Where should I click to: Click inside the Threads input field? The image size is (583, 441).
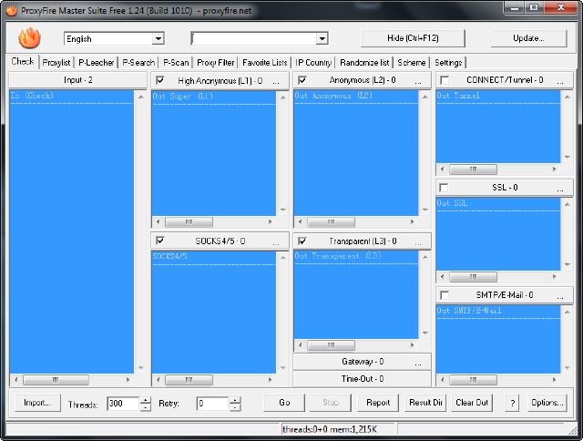123,404
